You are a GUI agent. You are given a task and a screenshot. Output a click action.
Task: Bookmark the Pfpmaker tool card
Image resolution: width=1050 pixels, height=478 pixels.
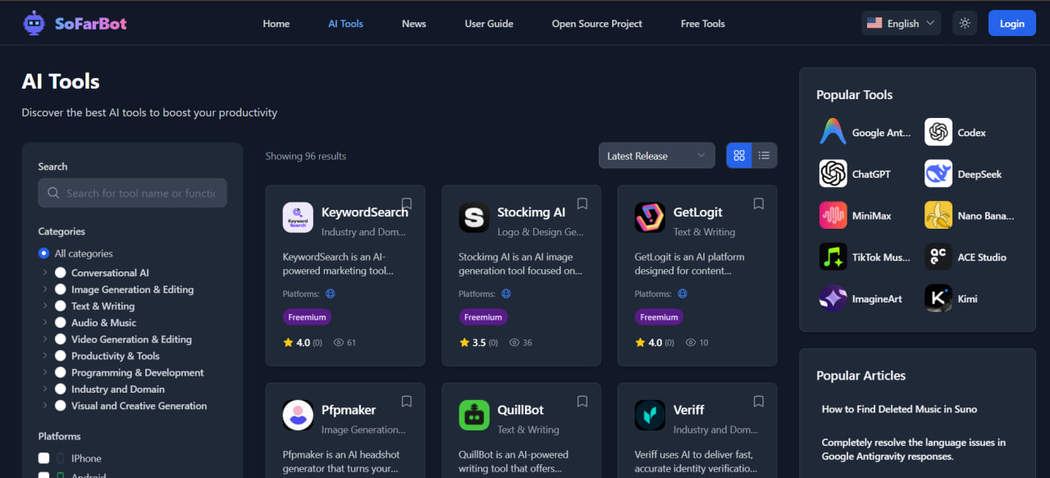coord(406,401)
